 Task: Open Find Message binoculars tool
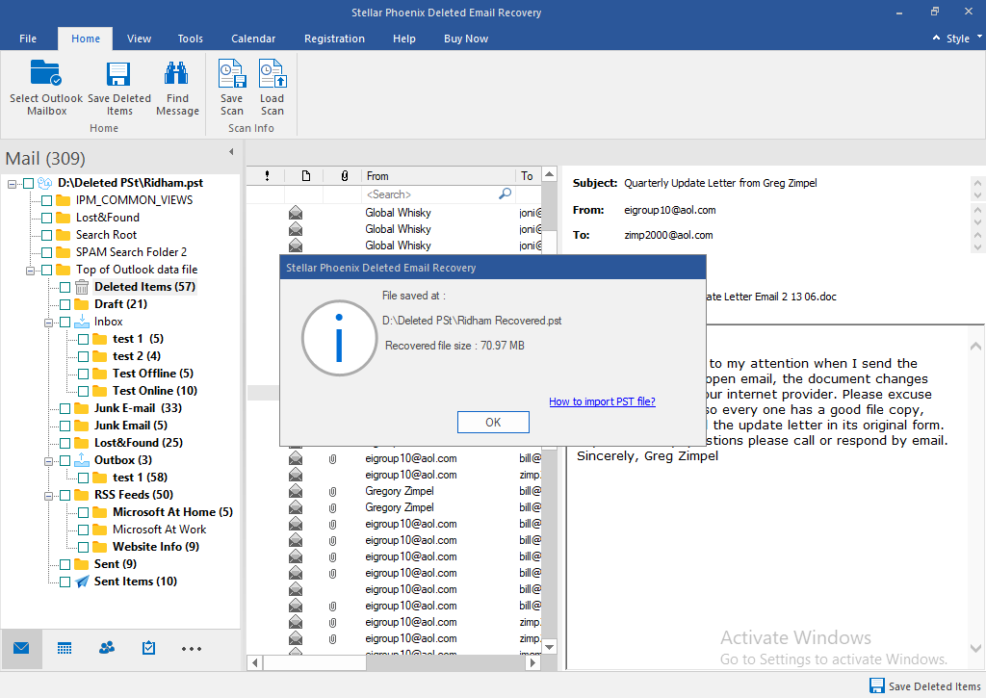(176, 73)
